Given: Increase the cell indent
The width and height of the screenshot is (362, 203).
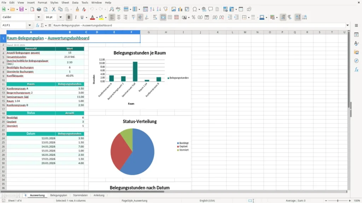Looking at the screenshot, I should pos(230,17).
